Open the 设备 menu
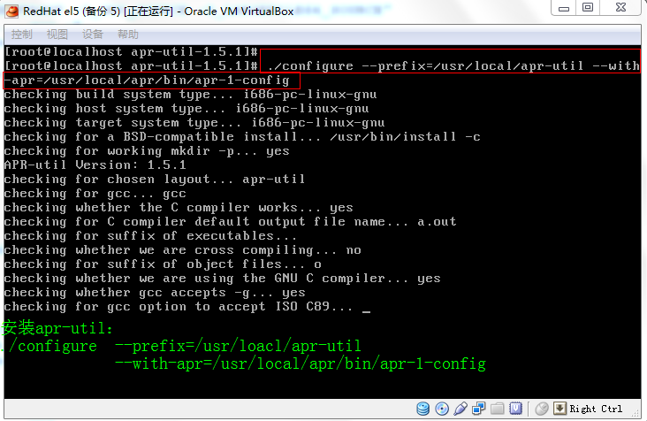 pyautogui.click(x=93, y=34)
